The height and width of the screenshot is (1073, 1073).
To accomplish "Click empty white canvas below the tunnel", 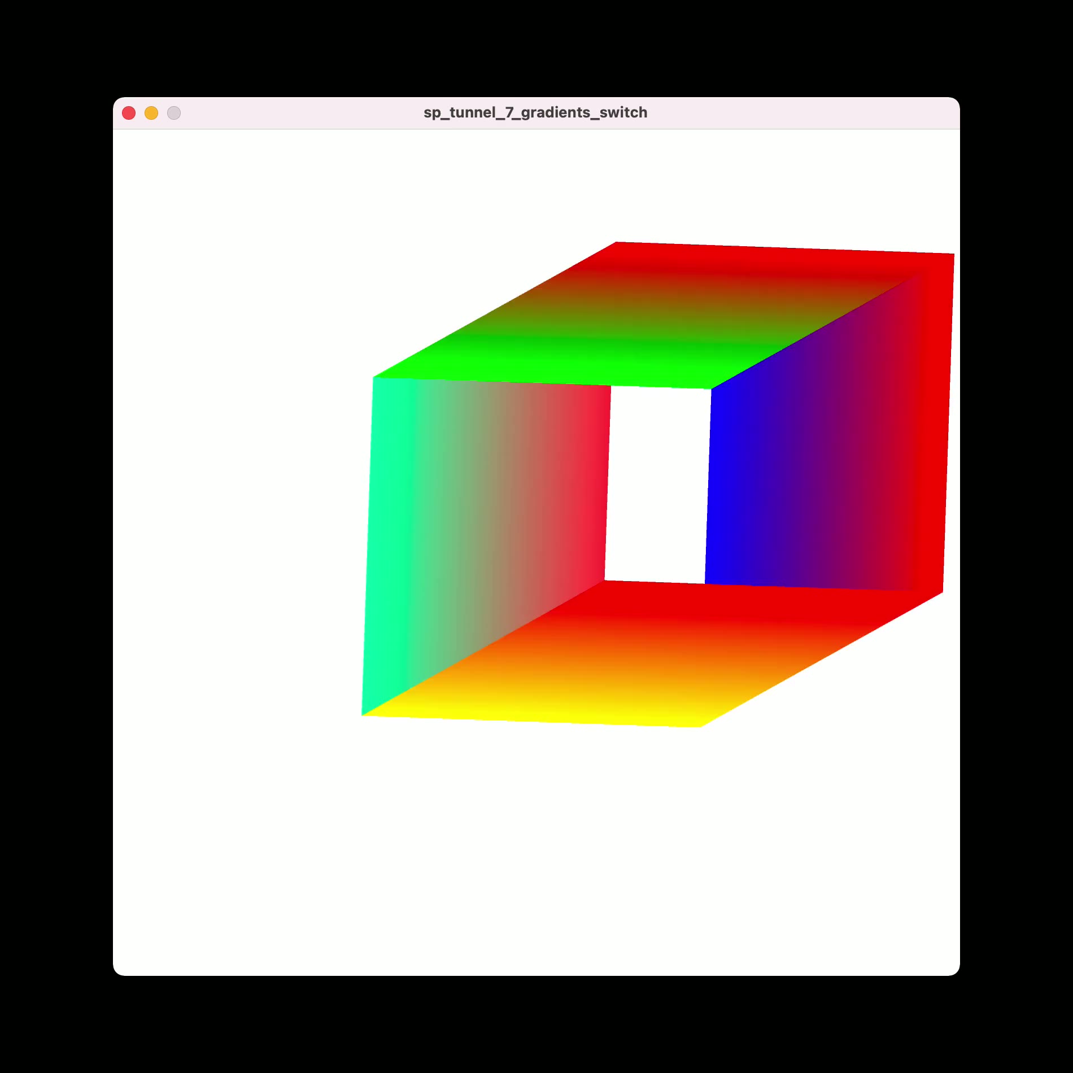I will tap(536, 847).
